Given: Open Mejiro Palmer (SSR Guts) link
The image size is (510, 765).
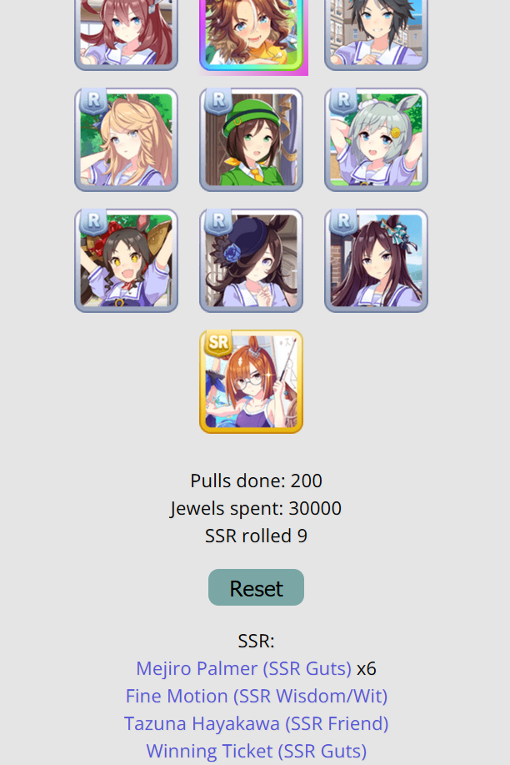Looking at the screenshot, I should pos(243,668).
